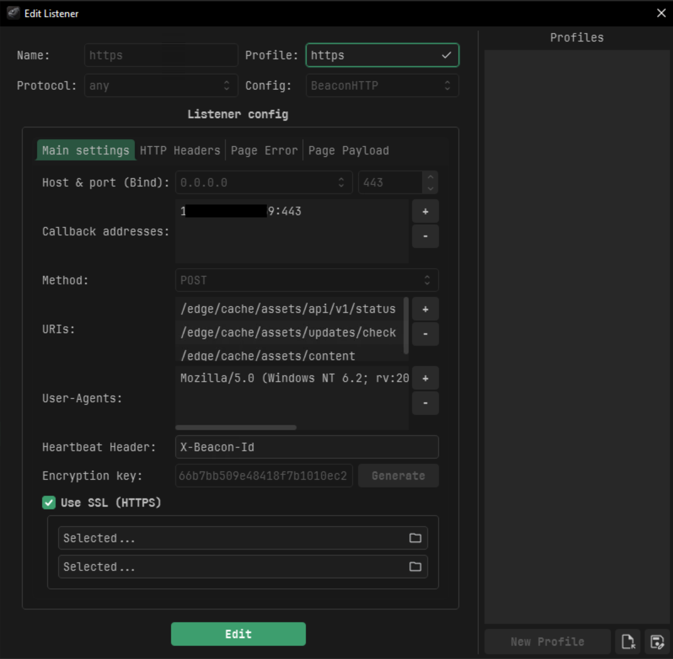673x659 pixels.
Task: Remove a User-Agent with minus button
Action: point(425,403)
